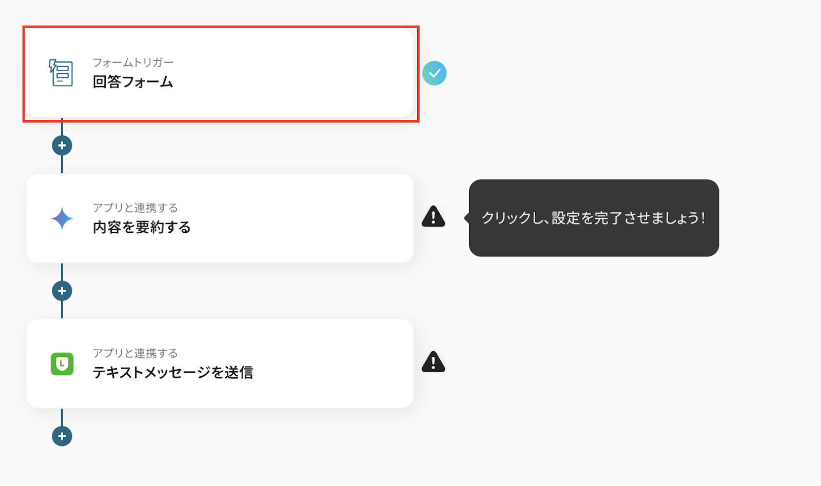Select the テキストメッセージを送信 title text
This screenshot has height=486, width=821.
pos(172,373)
